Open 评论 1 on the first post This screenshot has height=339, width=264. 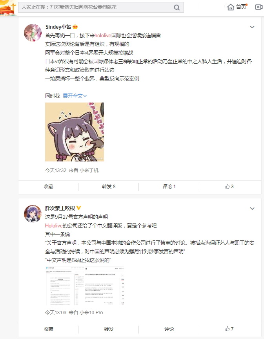point(169,187)
